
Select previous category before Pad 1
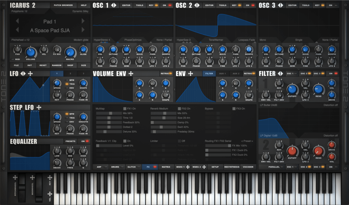click(17, 21)
